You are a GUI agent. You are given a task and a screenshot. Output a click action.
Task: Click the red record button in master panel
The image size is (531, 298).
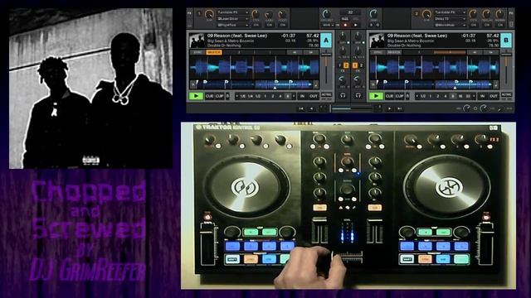click(x=345, y=25)
